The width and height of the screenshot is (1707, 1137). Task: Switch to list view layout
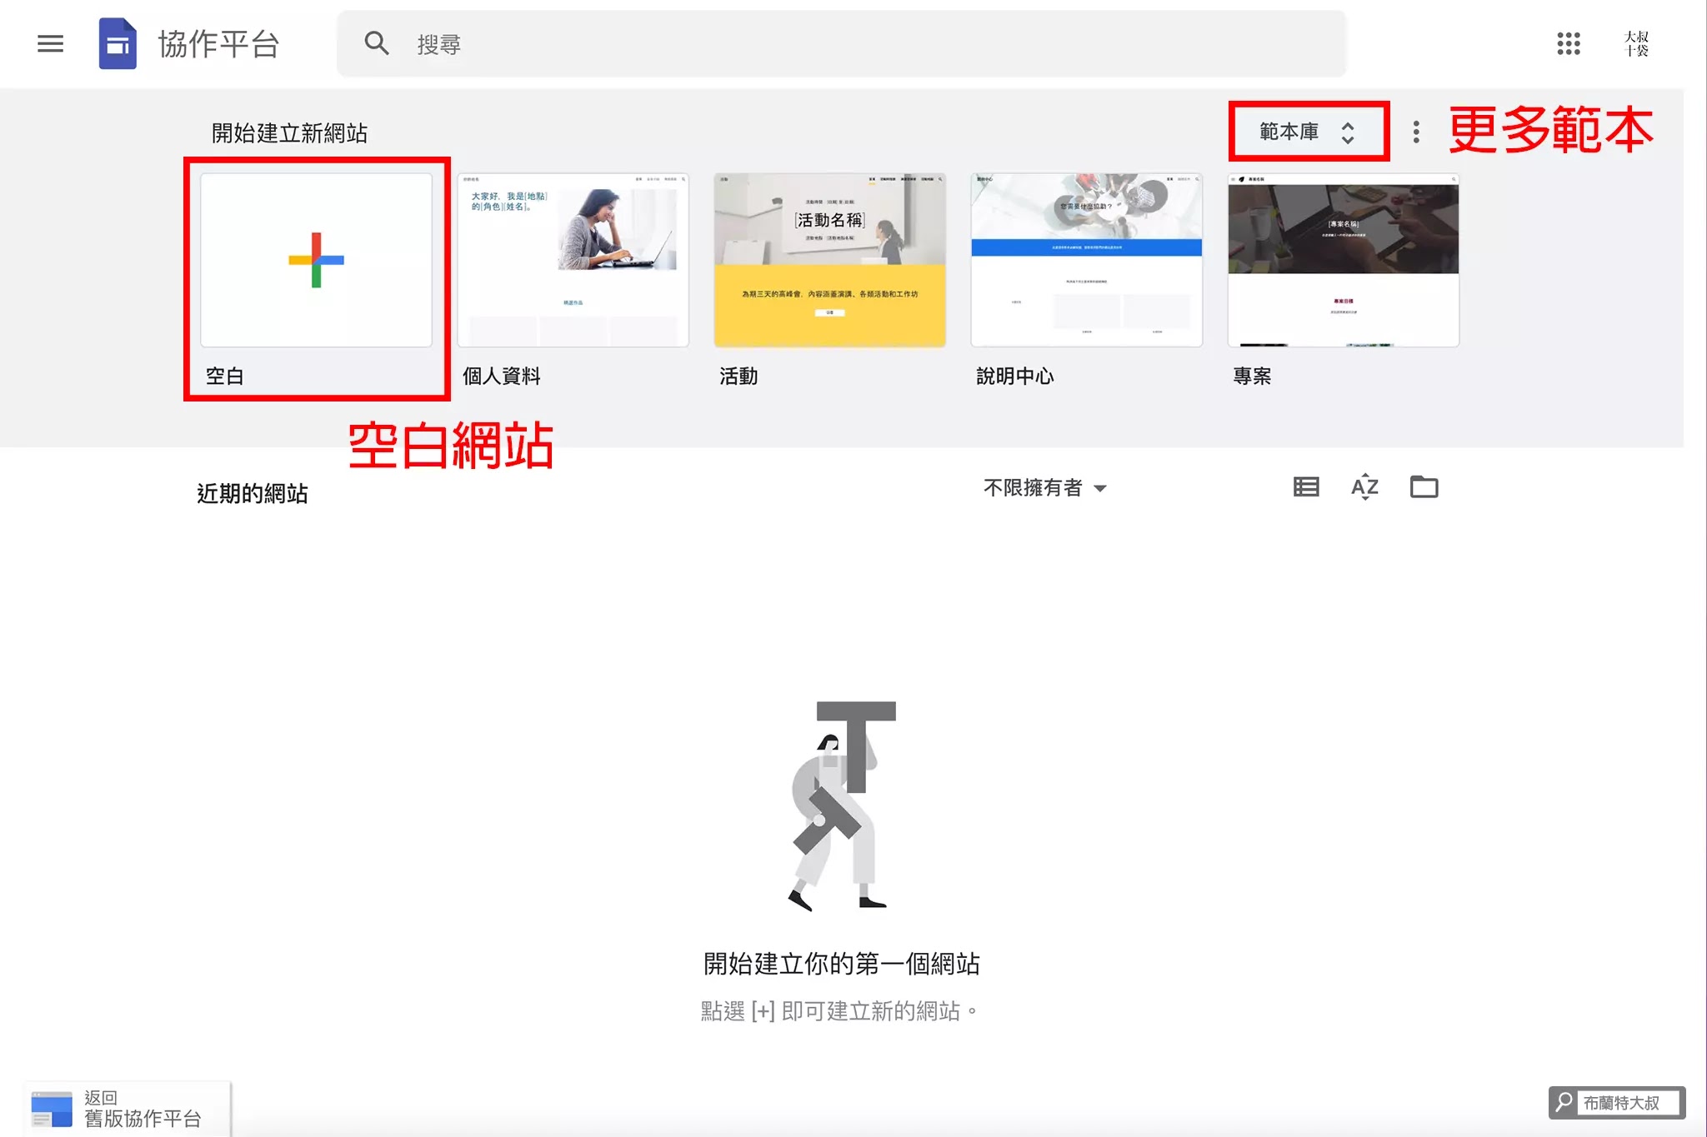coord(1306,486)
